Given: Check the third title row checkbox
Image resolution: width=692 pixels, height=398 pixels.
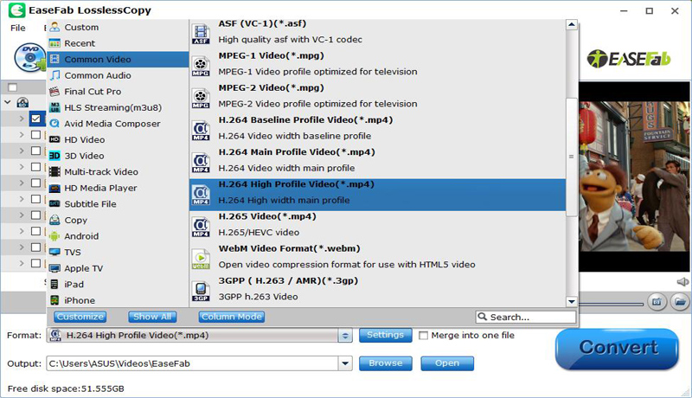Looking at the screenshot, I should 35,151.
